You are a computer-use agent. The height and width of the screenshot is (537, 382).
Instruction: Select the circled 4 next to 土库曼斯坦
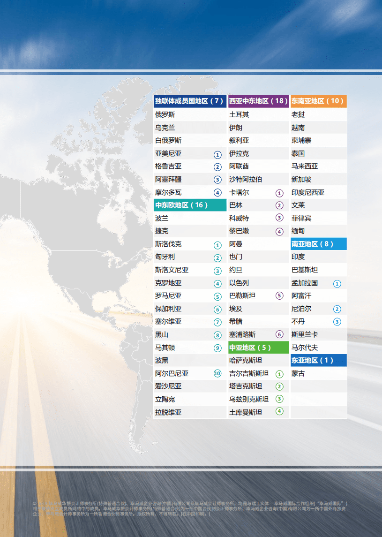click(x=280, y=412)
